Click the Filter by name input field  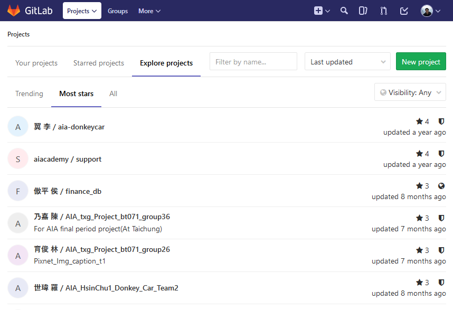pyautogui.click(x=253, y=62)
